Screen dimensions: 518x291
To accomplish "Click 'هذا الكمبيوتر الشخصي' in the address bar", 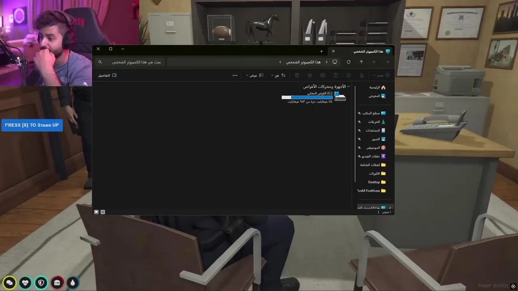I will click(x=304, y=62).
